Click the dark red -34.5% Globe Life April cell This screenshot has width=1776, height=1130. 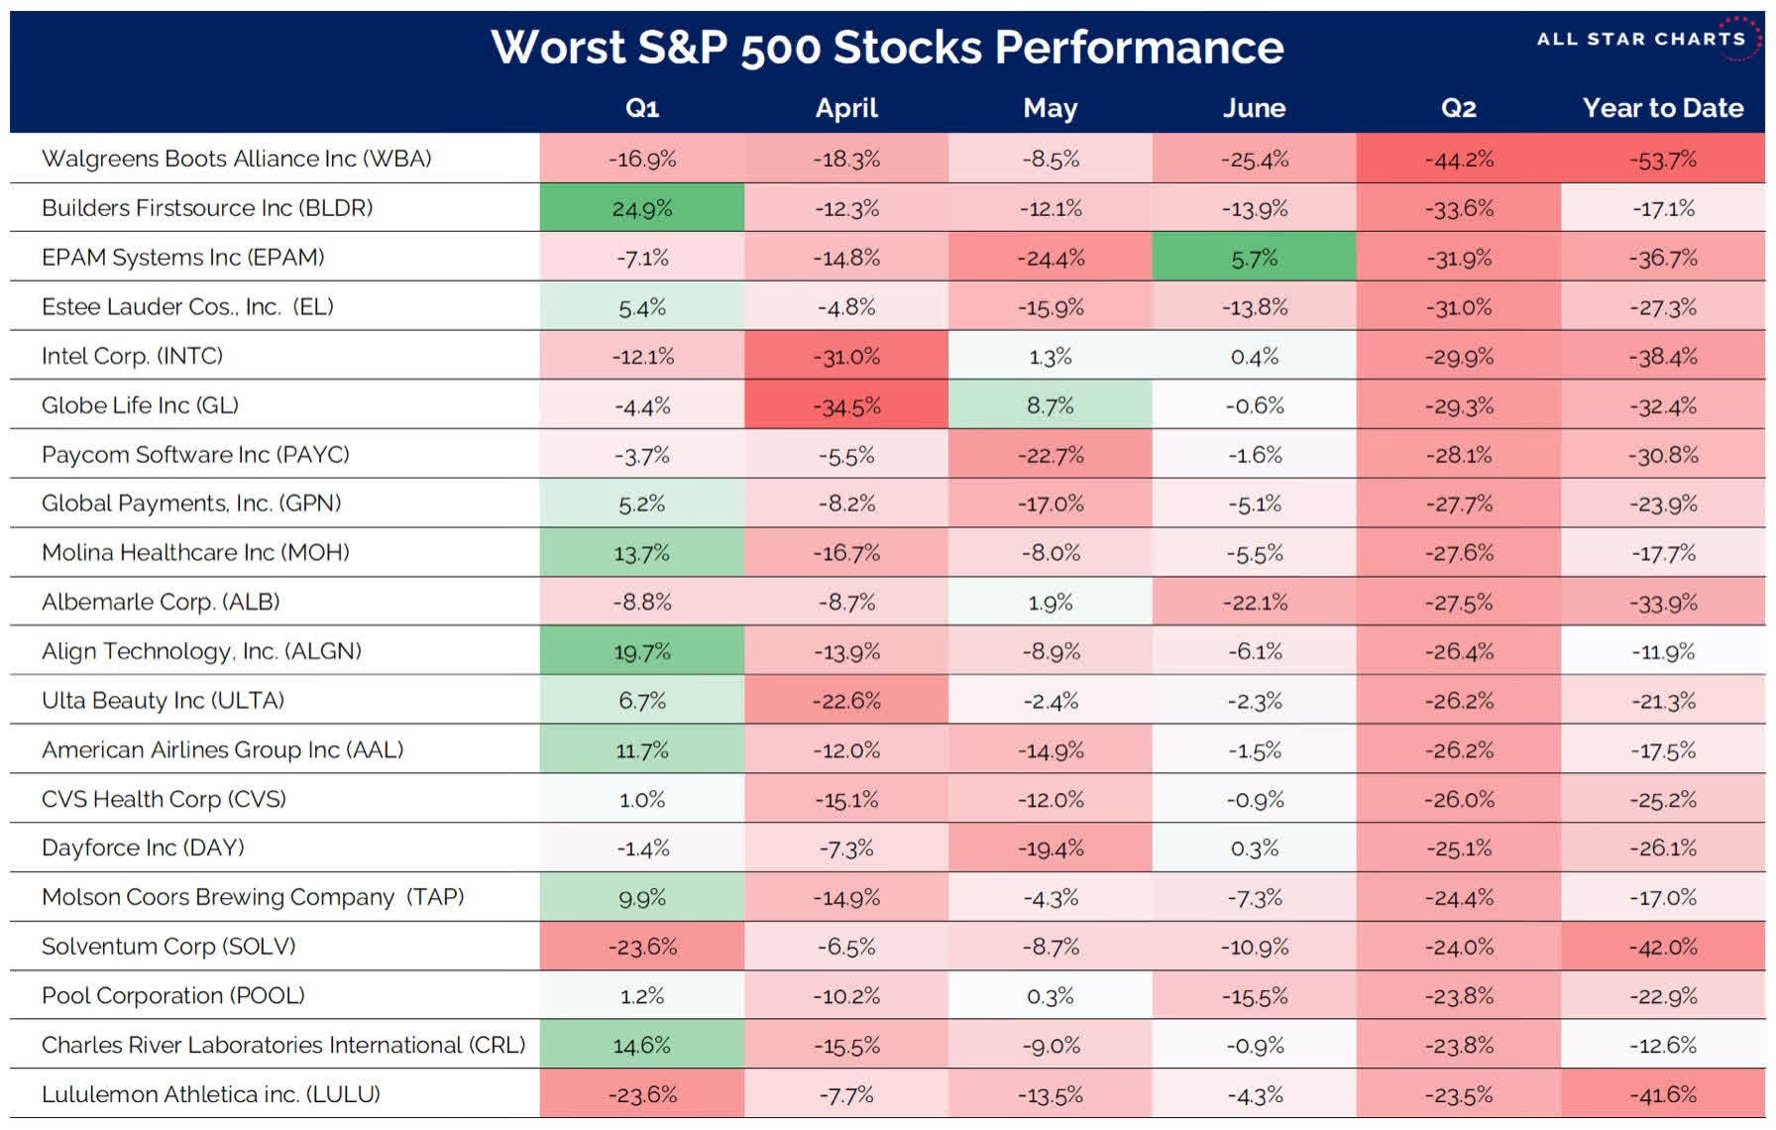click(846, 405)
